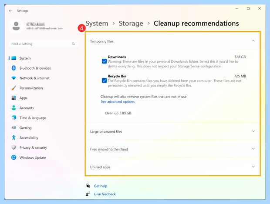The width and height of the screenshot is (270, 204).
Task: Click the Bluetooth icon in sidebar
Action: [14, 68]
